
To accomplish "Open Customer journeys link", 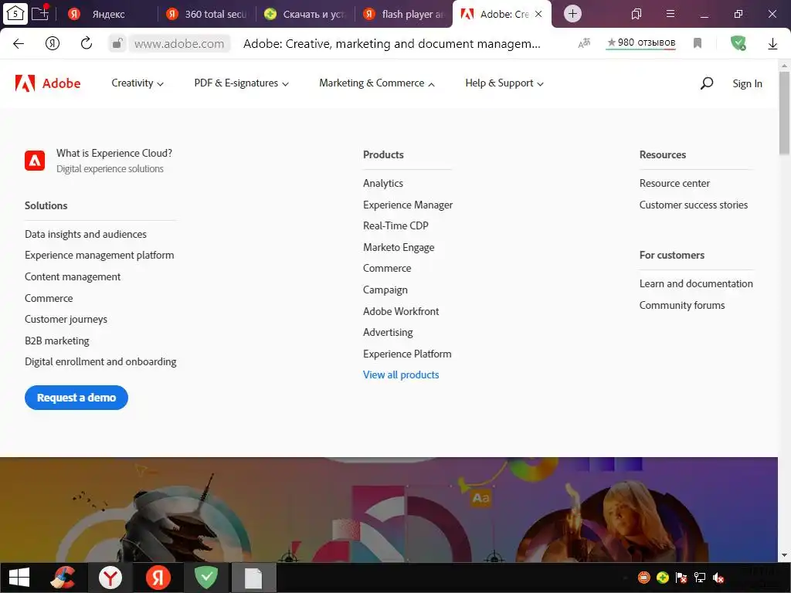I will click(66, 319).
